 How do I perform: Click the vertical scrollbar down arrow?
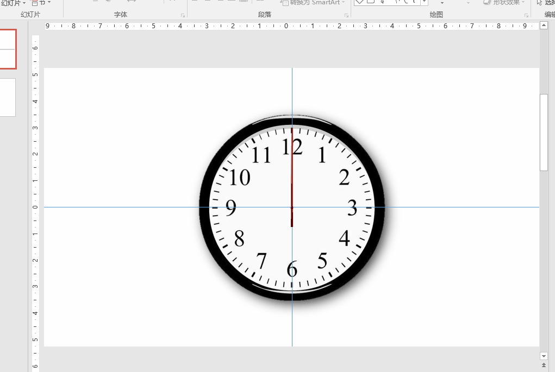[544, 356]
